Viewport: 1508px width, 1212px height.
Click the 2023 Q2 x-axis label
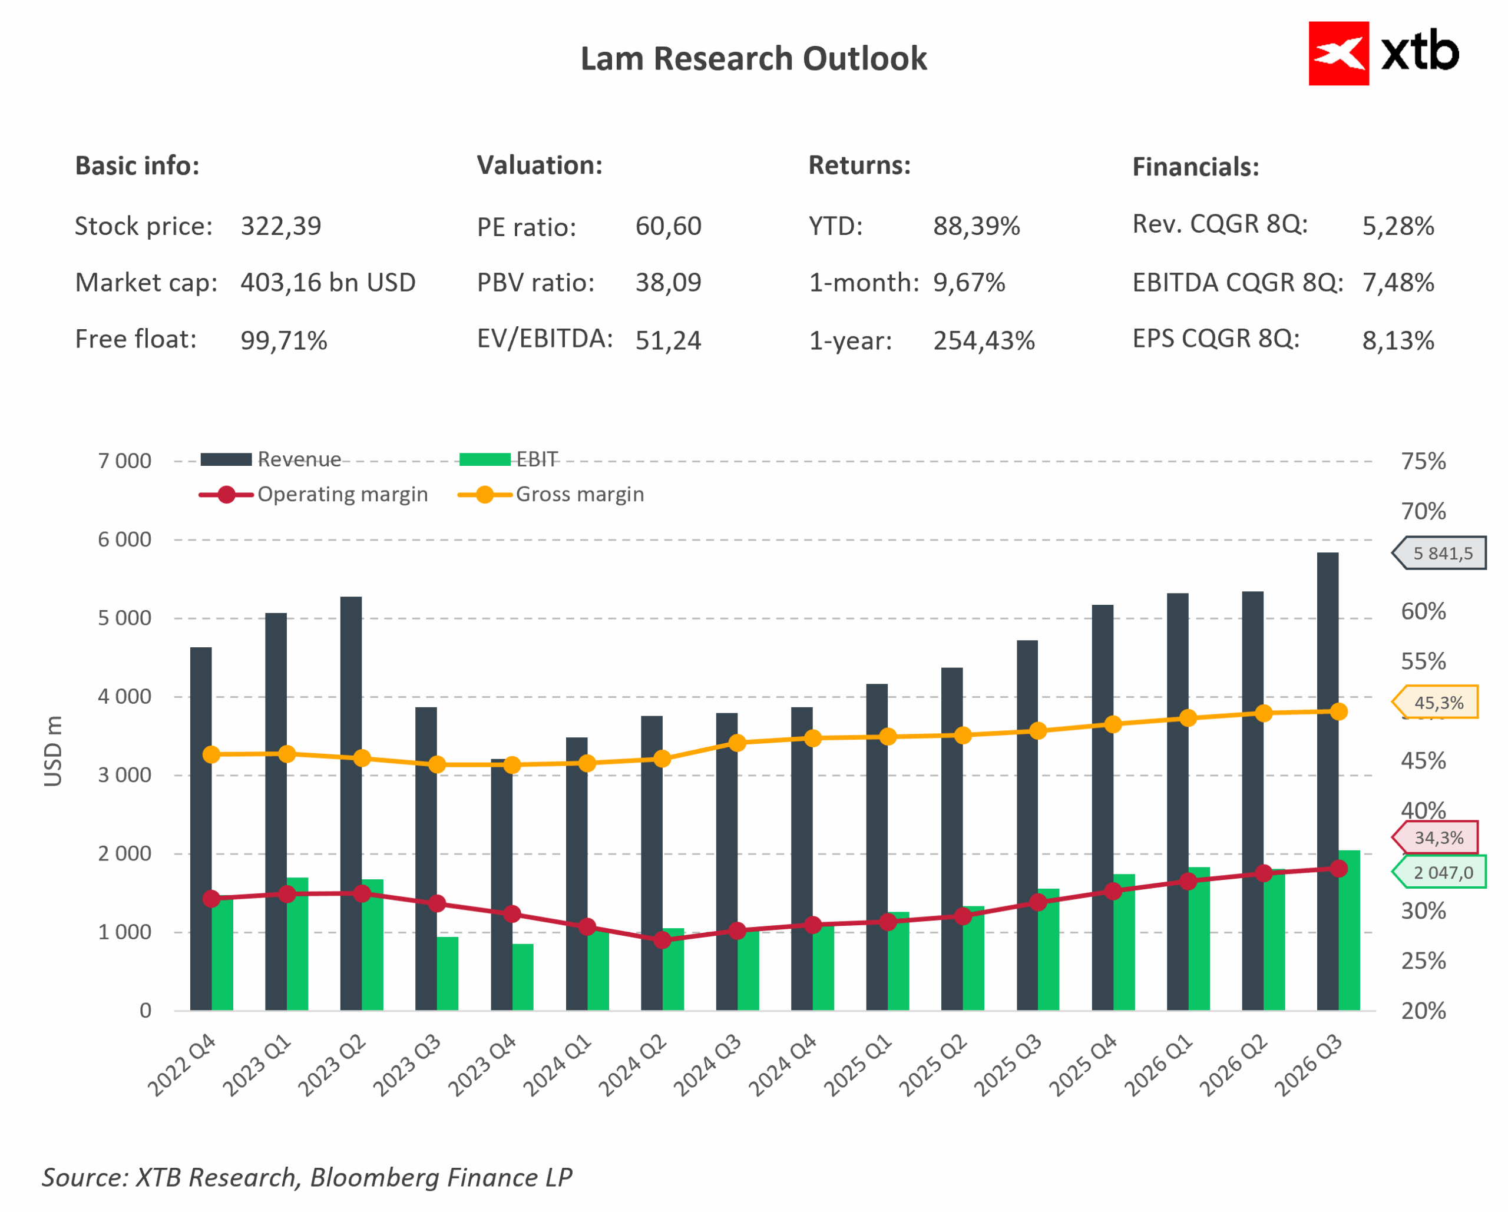(332, 1065)
